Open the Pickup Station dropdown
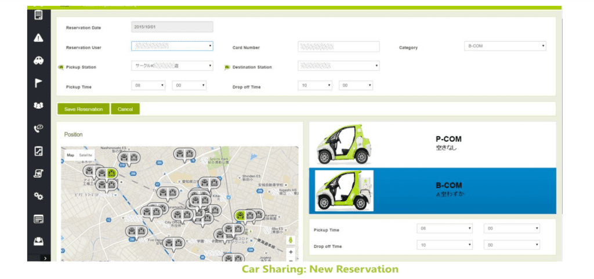594x279 pixels. click(x=172, y=66)
